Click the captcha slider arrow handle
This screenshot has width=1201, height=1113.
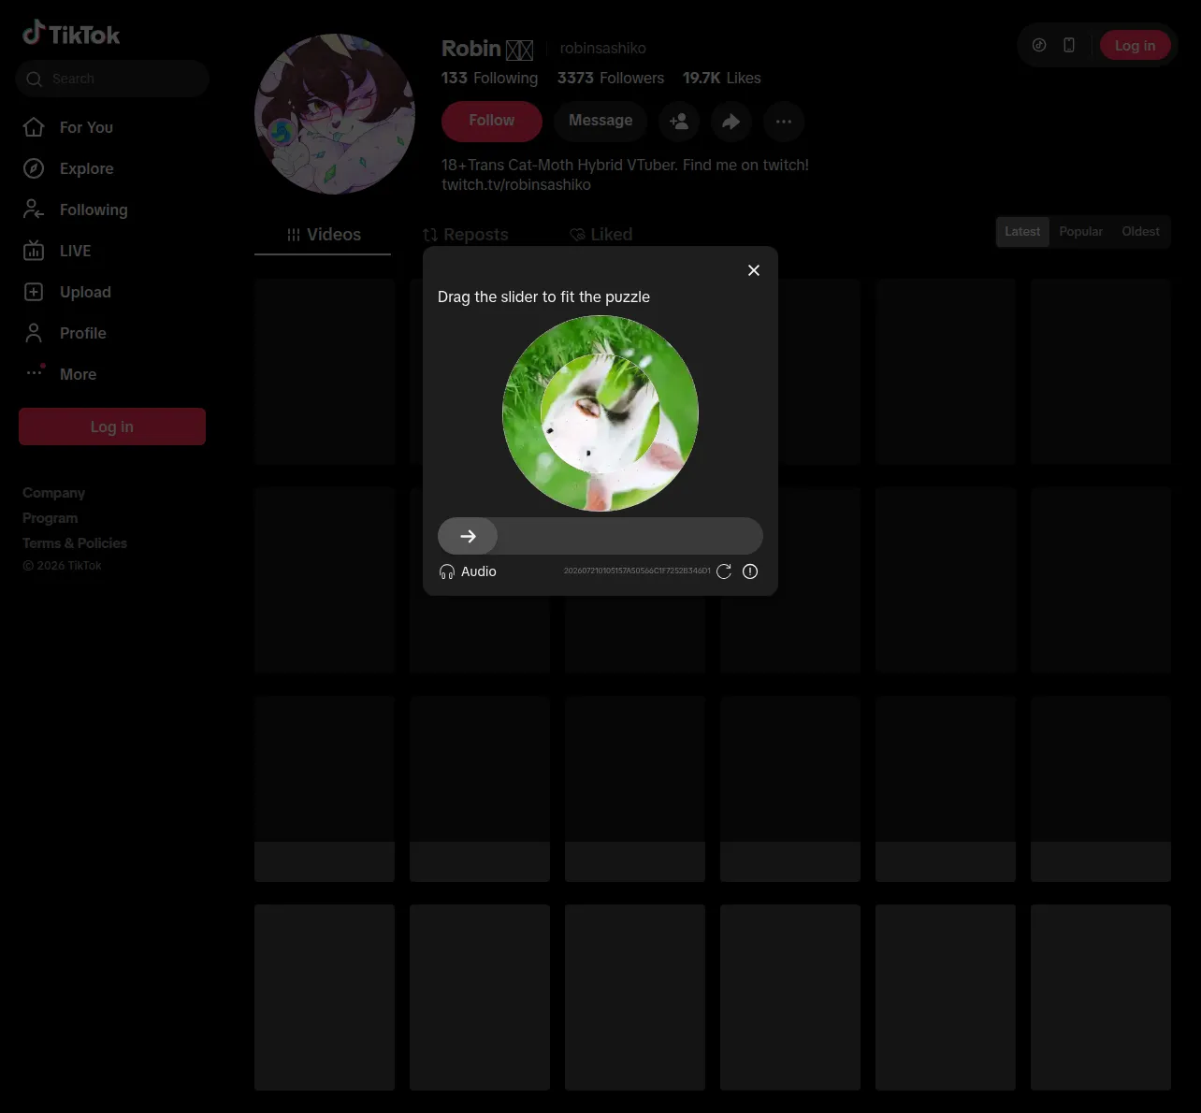468,536
